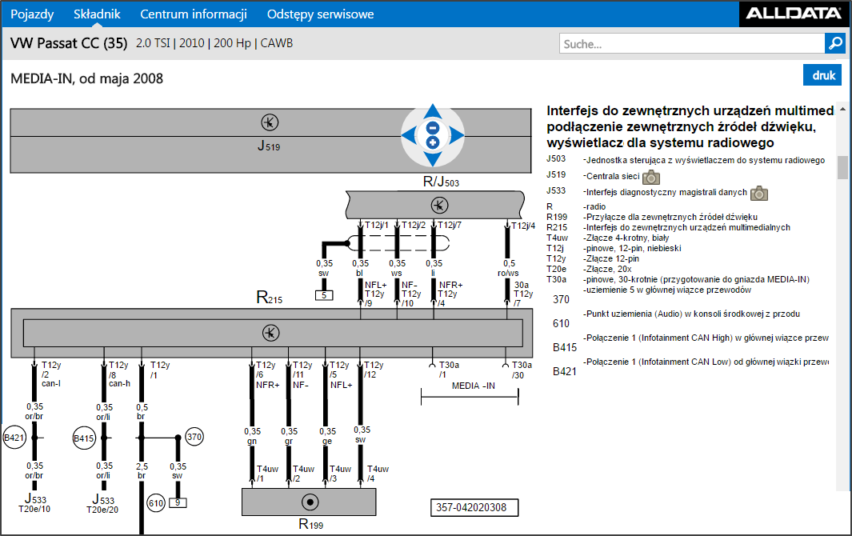The height and width of the screenshot is (536, 852).
Task: Select connection B421 circle
Action: [14, 438]
